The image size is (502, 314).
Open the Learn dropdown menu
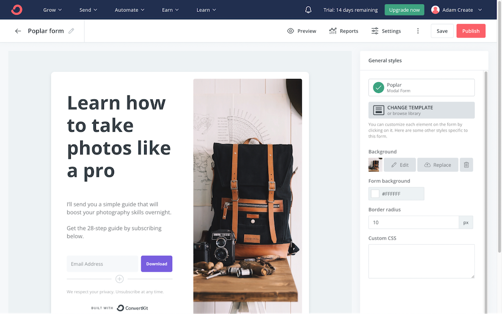coord(206,10)
